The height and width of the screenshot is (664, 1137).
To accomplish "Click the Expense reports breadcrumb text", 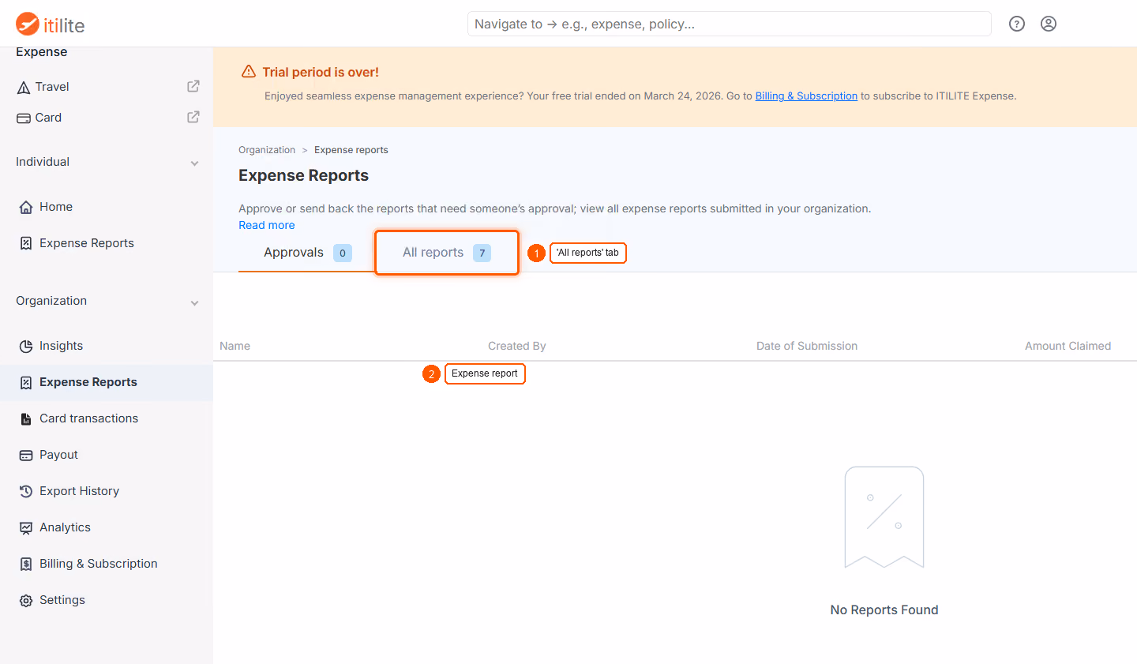I will point(351,150).
